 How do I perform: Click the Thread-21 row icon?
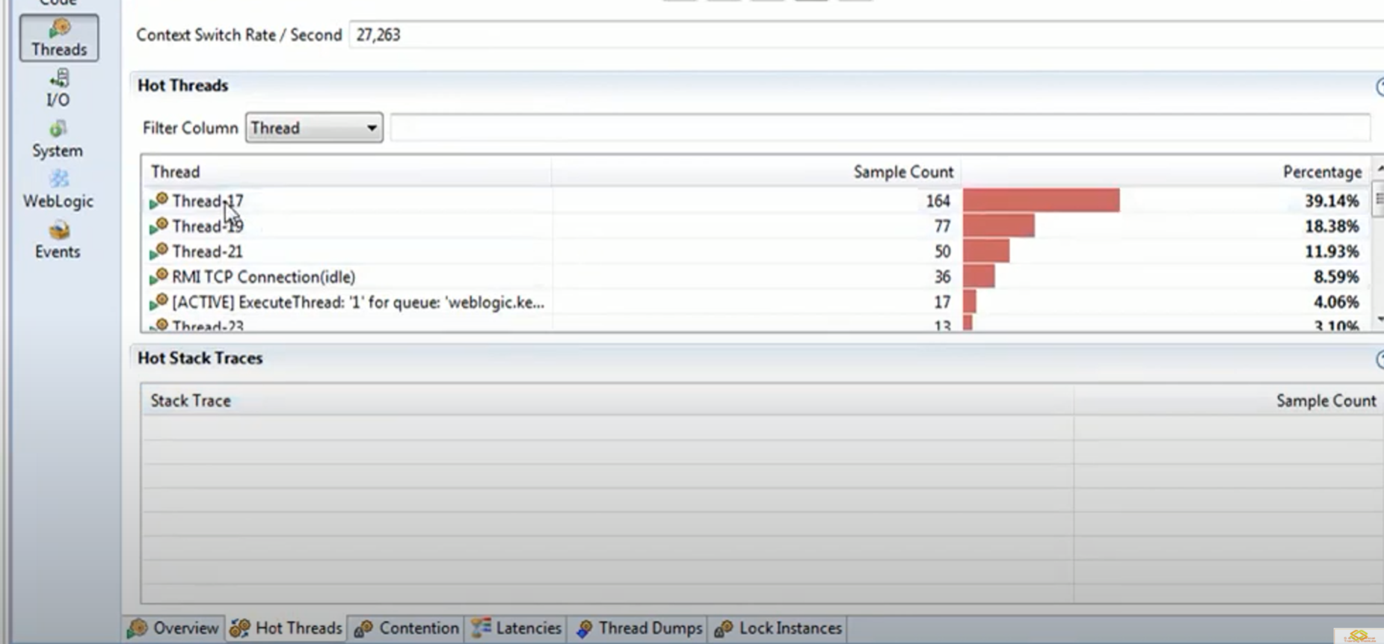pyautogui.click(x=159, y=251)
